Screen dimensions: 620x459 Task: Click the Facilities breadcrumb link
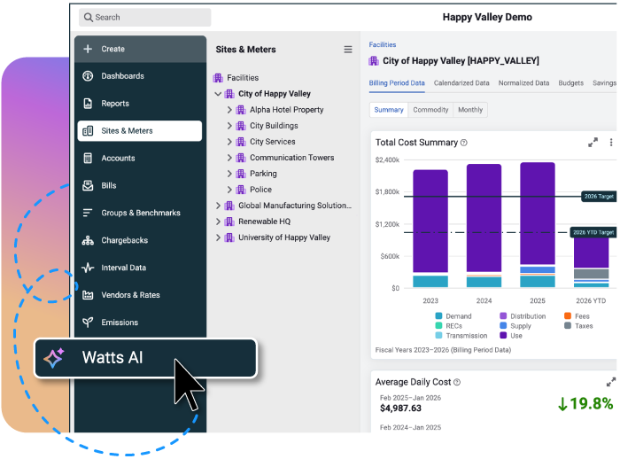(x=383, y=44)
